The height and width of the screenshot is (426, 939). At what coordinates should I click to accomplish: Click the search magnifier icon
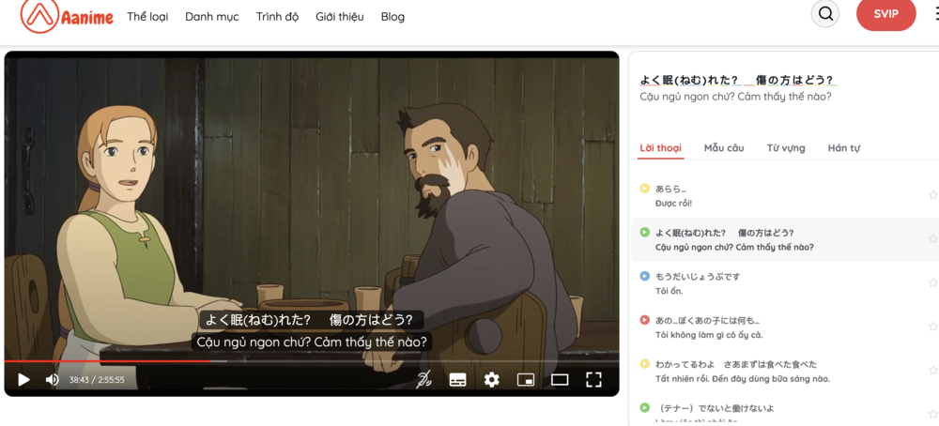click(x=825, y=14)
